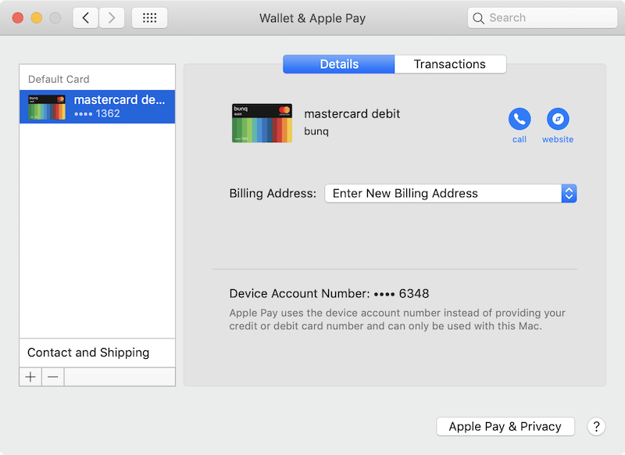The height and width of the screenshot is (455, 625).
Task: Click the yellow minimize window button
Action: pyautogui.click(x=37, y=18)
